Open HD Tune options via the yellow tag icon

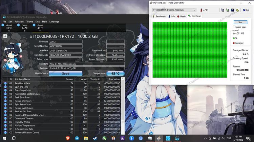pyautogui.click(x=237, y=10)
